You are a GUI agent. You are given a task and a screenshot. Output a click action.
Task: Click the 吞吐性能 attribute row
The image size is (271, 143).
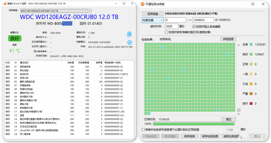(69, 70)
